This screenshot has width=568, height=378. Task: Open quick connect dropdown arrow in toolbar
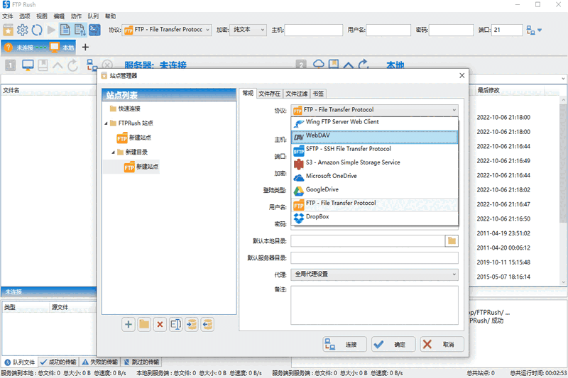[x=540, y=30]
